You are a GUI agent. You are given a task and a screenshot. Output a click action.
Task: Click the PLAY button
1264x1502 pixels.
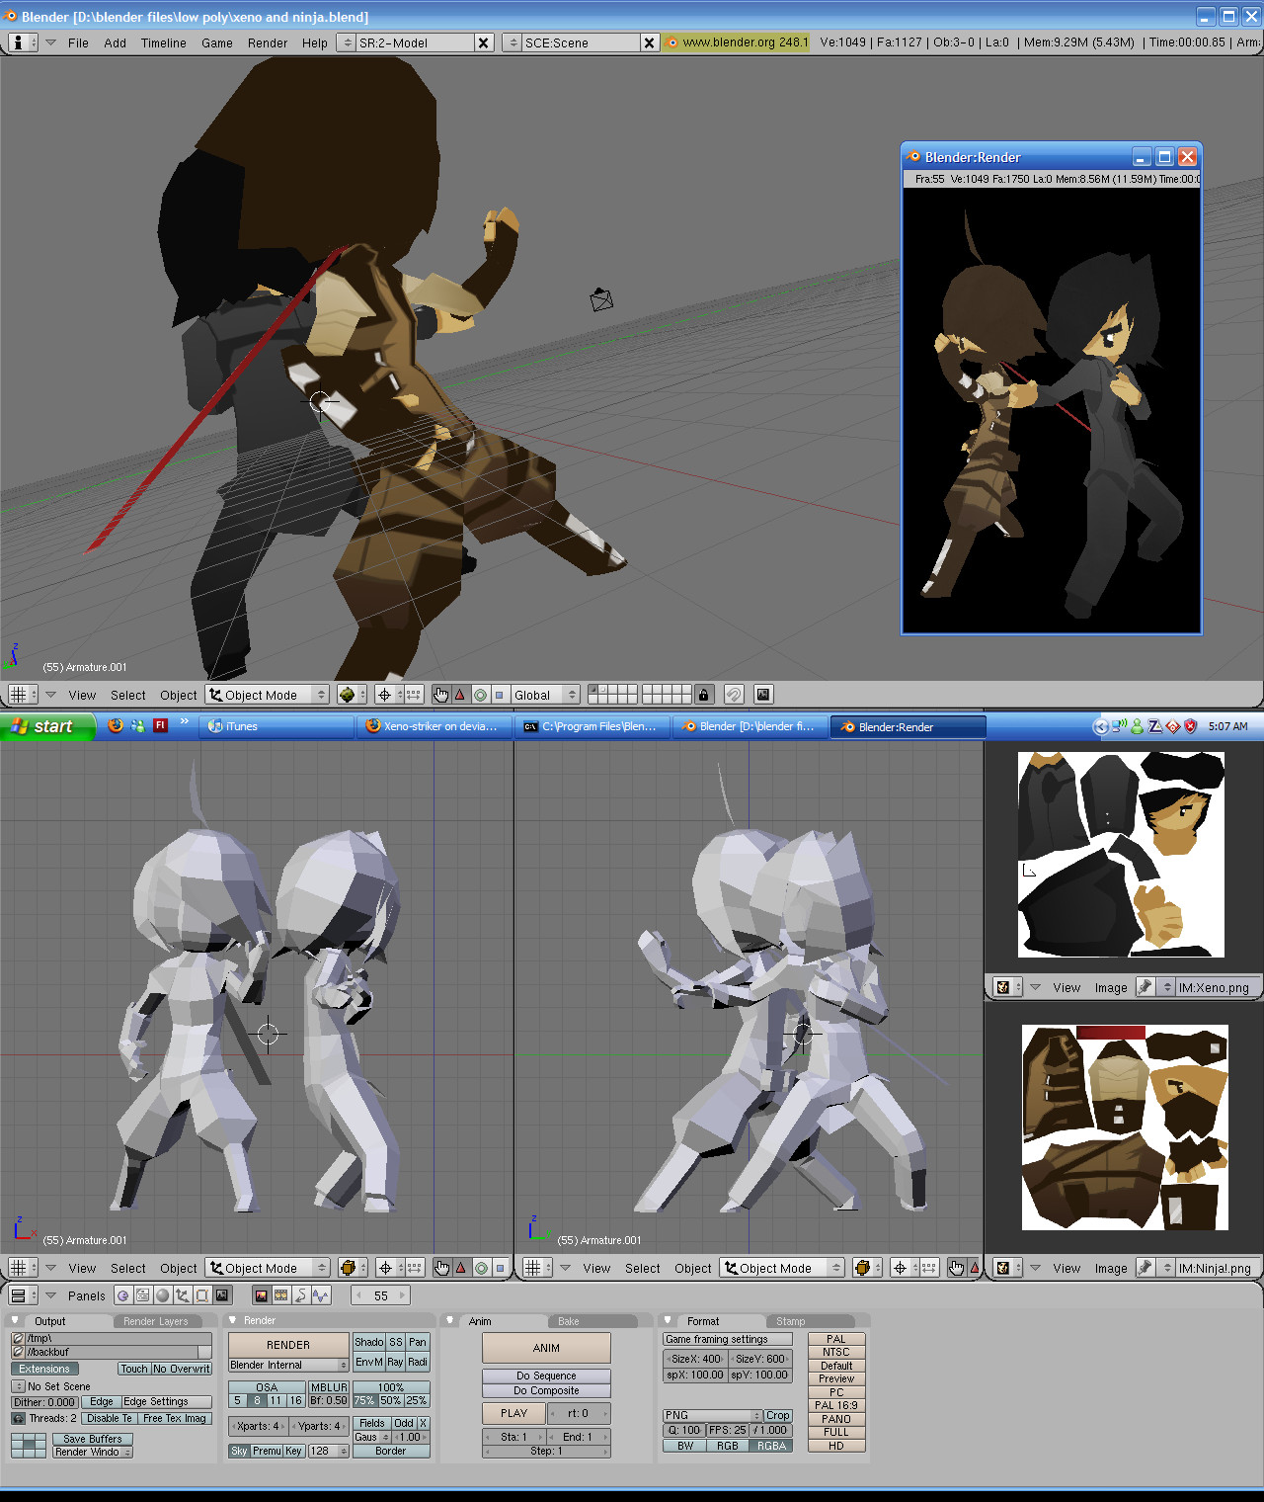[513, 1413]
